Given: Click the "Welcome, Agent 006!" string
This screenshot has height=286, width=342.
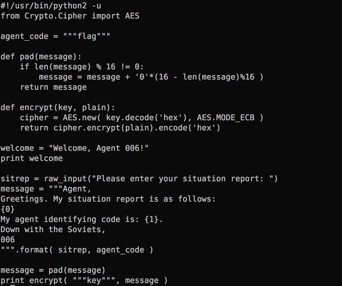Looking at the screenshot, I should click(x=99, y=148).
